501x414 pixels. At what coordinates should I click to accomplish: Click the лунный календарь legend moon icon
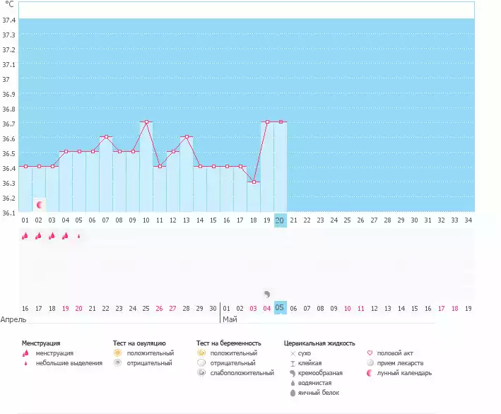pos(370,373)
